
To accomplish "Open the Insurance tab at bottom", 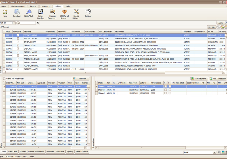I will pyautogui.click(x=60, y=152).
